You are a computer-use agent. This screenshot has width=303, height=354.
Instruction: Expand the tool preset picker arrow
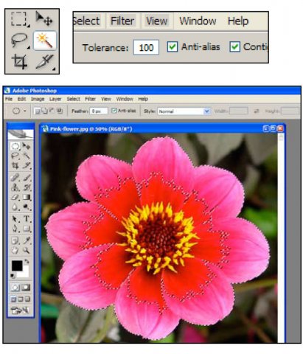[24, 111]
